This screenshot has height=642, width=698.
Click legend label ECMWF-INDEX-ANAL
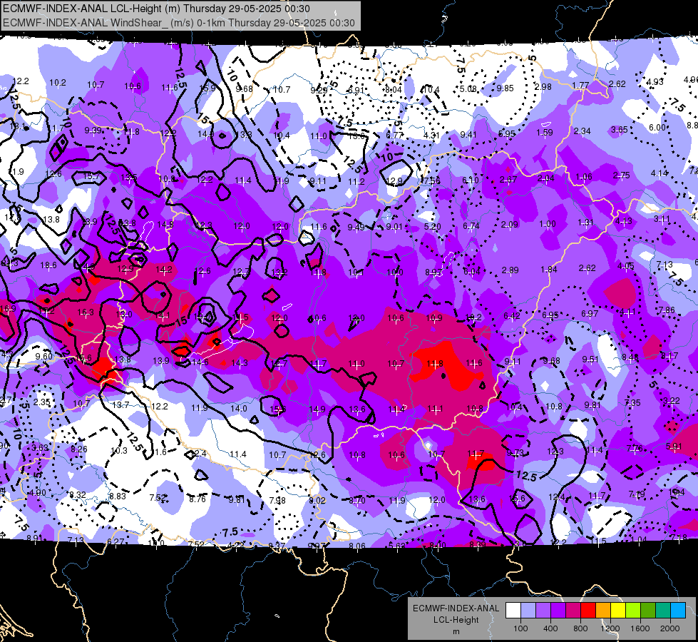pos(456,608)
